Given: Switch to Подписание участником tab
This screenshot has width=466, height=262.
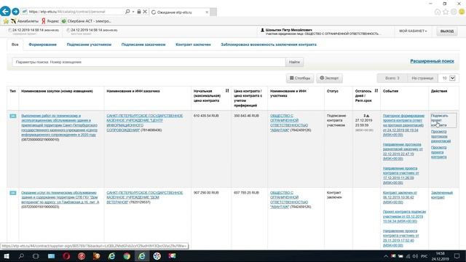Looking at the screenshot, I should tap(89, 44).
